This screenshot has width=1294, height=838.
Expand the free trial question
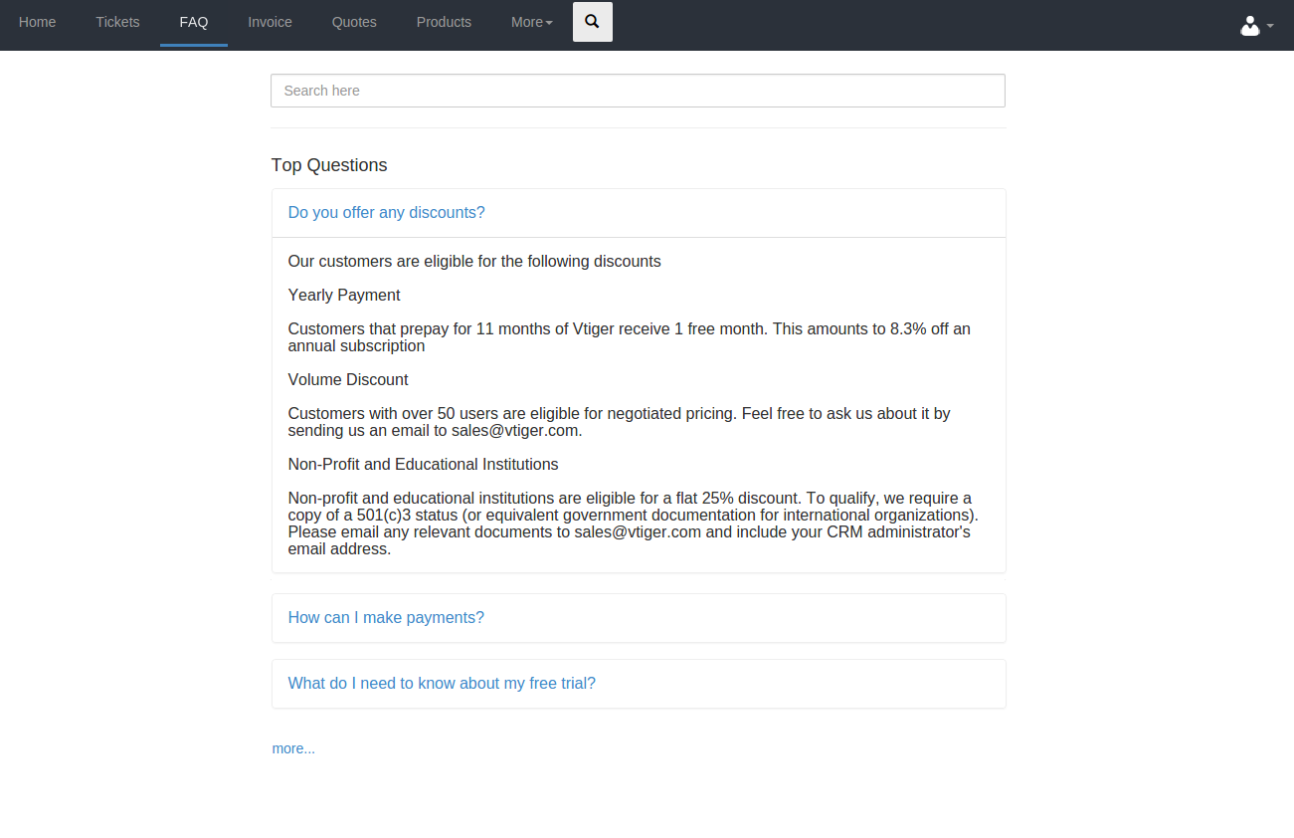(x=442, y=684)
